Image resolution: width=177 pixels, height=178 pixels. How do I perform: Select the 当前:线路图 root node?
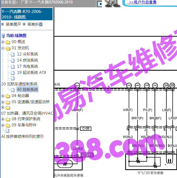[x=16, y=35]
